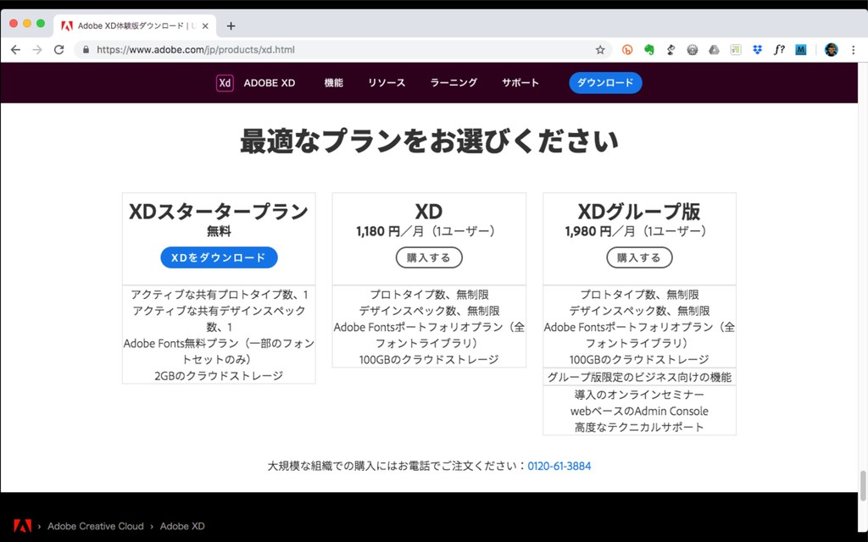Open Adobe Creative Cloud breadcrumb link

(95, 526)
